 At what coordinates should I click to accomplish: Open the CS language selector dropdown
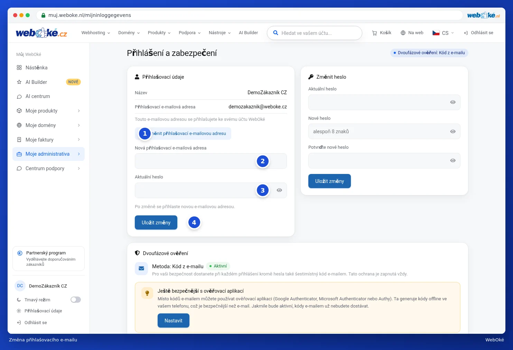443,33
